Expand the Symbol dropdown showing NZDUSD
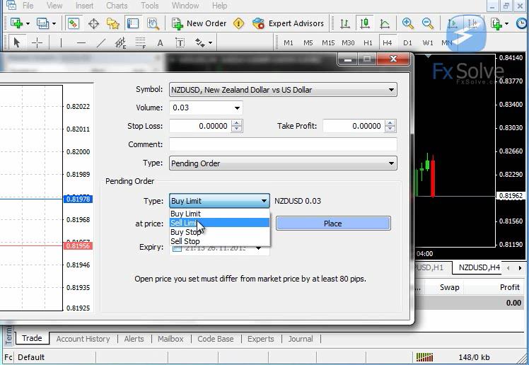Image resolution: width=529 pixels, height=365 pixels. pyautogui.click(x=391, y=90)
